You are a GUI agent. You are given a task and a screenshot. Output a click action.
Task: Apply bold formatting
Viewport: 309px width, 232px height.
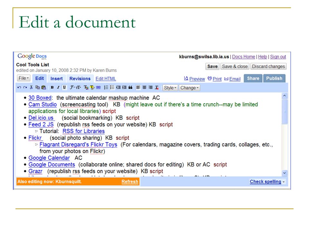pyautogui.click(x=52, y=87)
